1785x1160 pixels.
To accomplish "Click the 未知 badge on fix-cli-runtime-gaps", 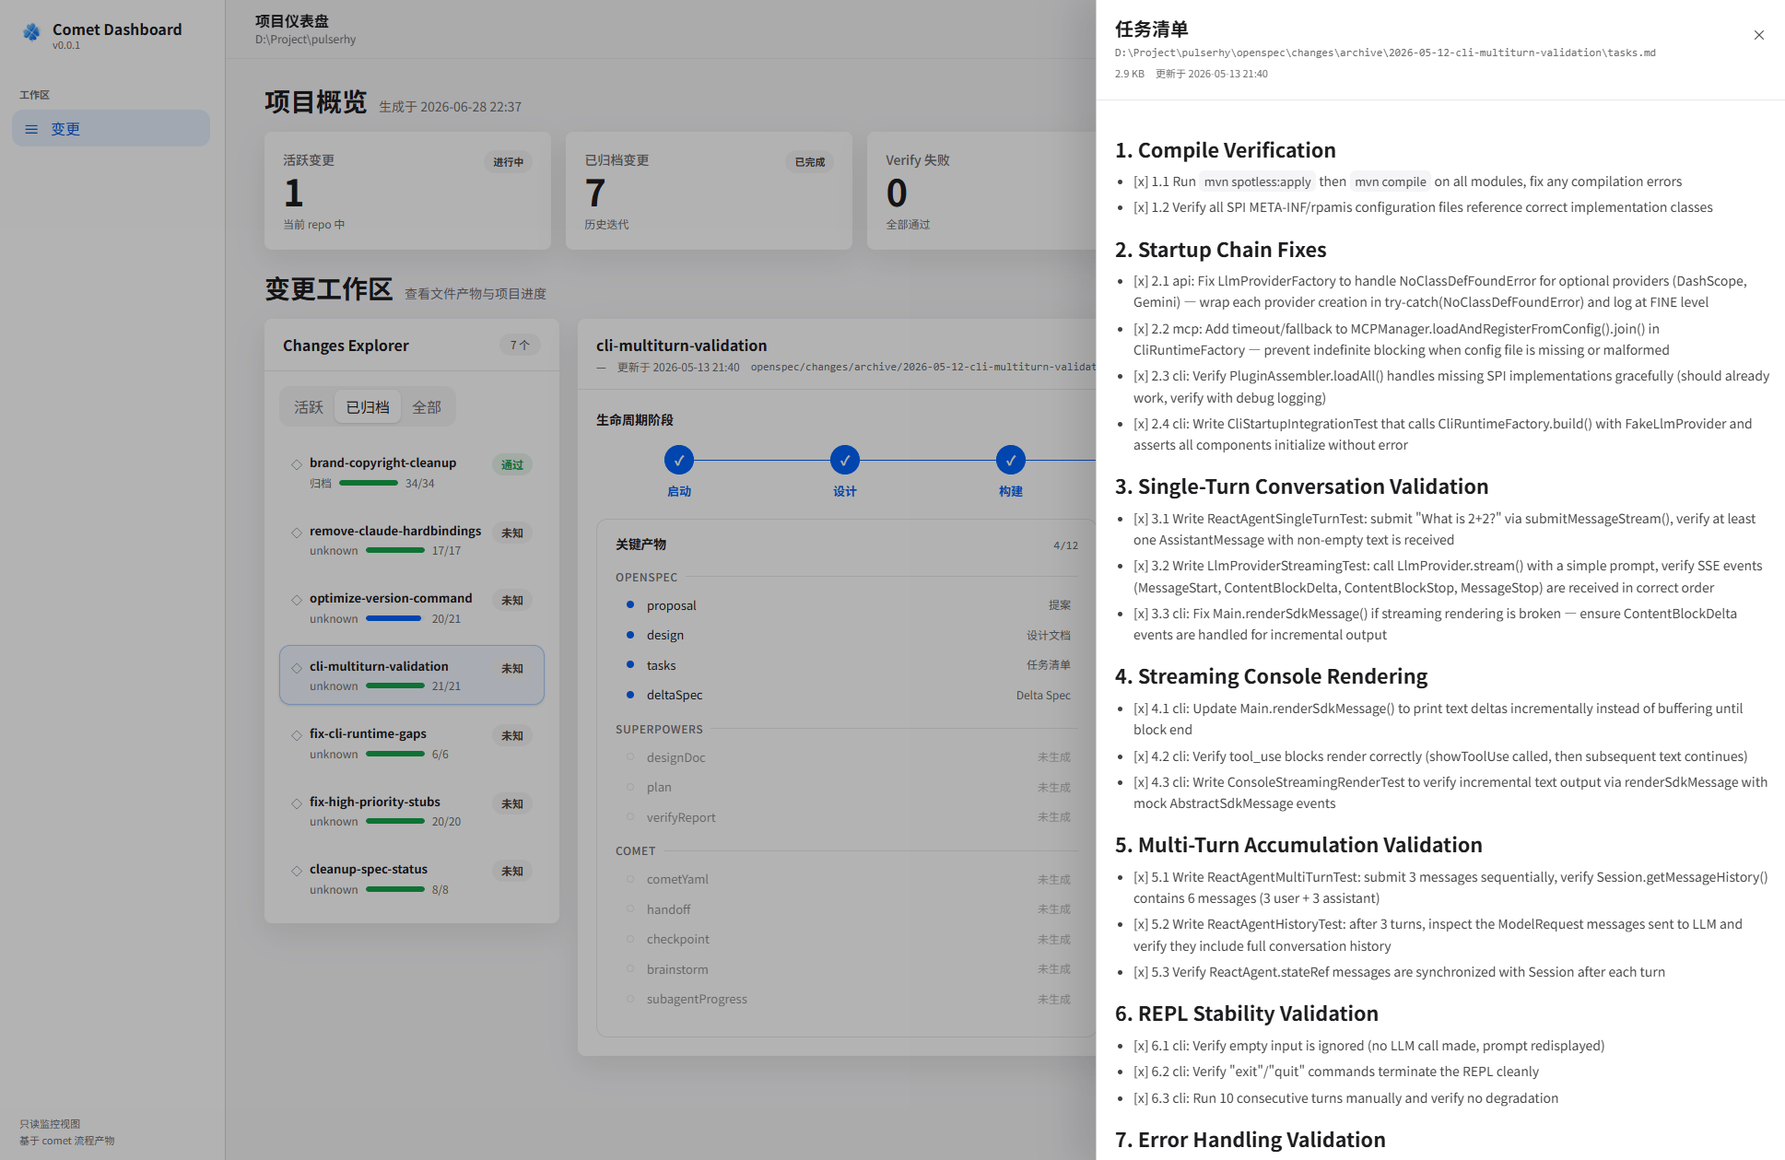I will coord(512,736).
